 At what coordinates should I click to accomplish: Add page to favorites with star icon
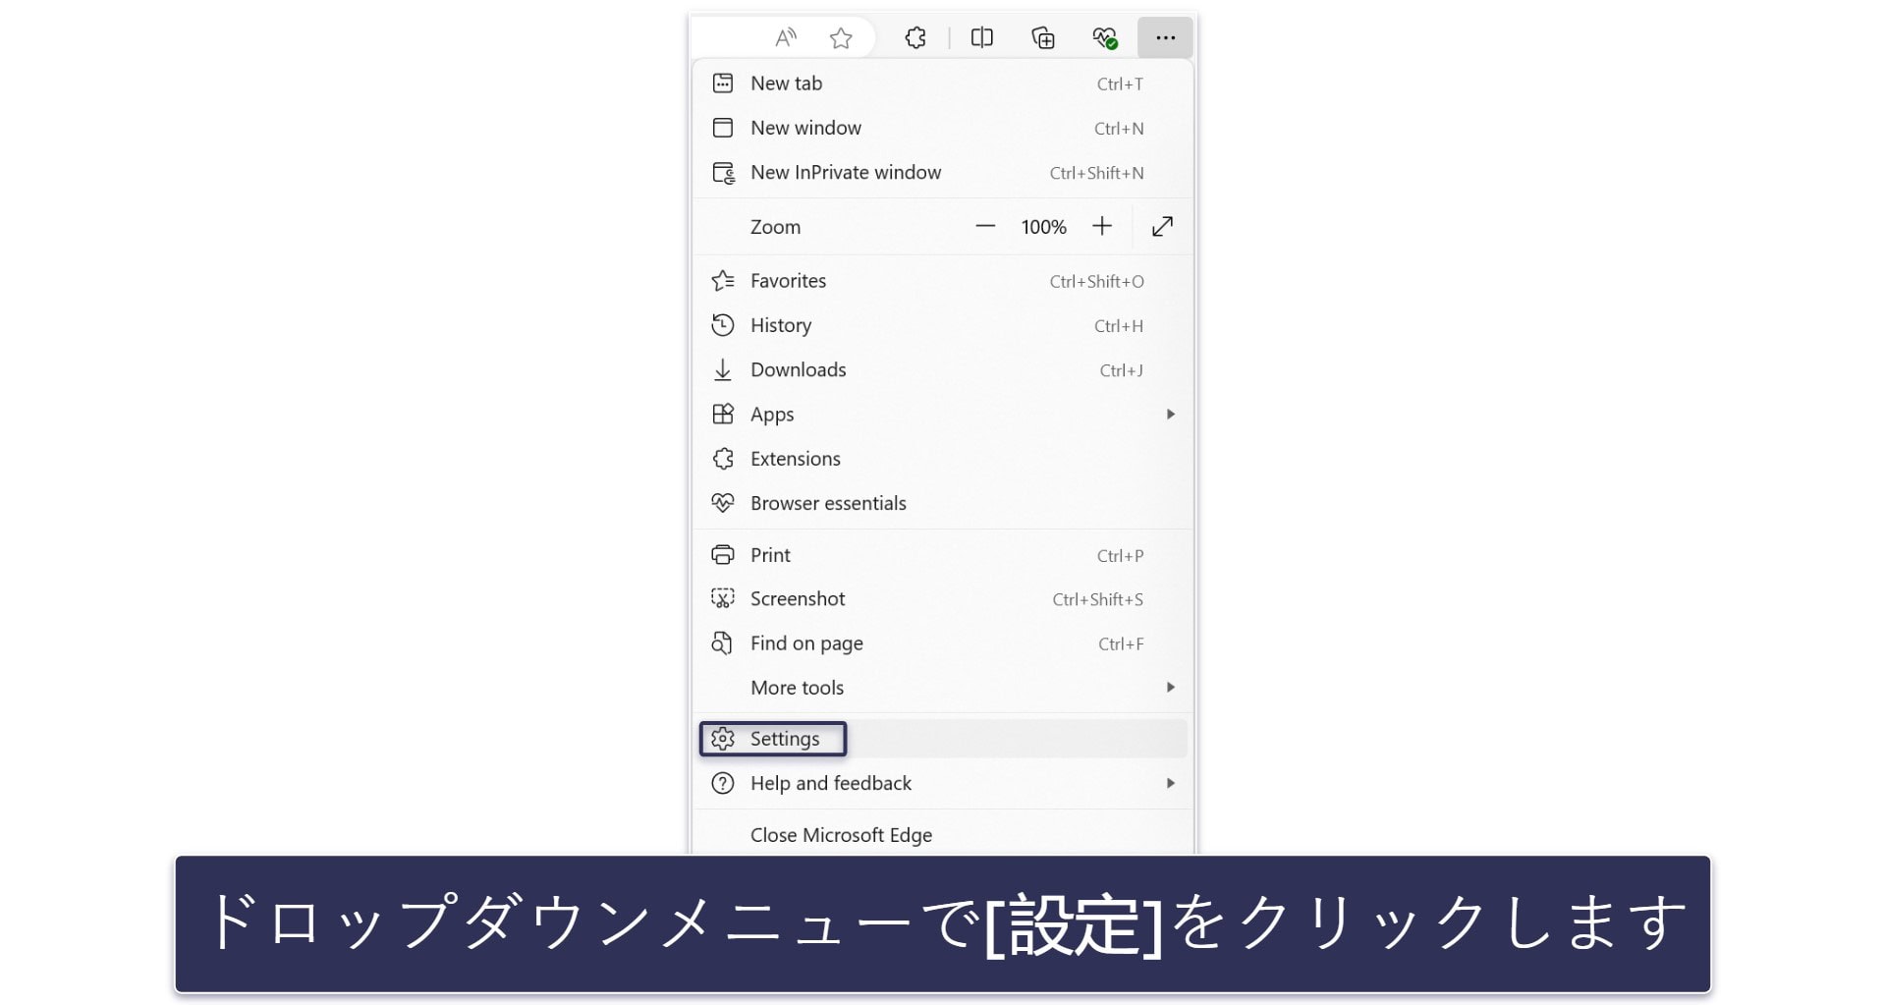click(841, 38)
